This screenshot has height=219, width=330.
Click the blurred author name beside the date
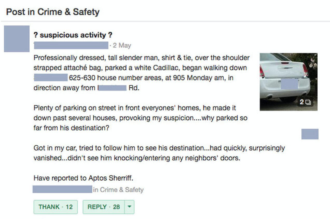(x=71, y=45)
